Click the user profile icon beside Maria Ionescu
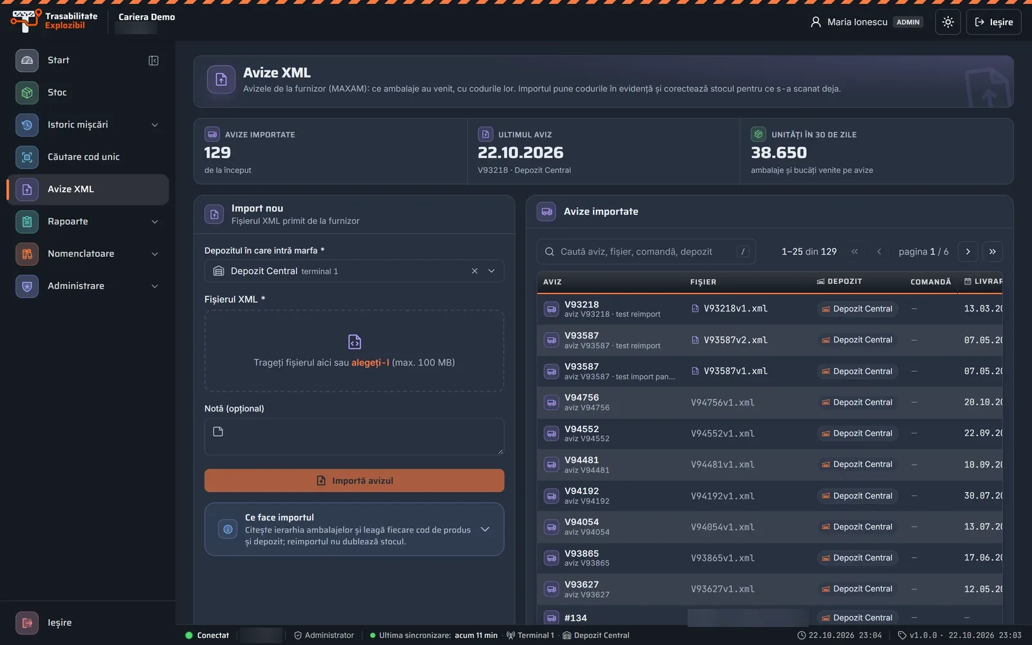 click(x=816, y=22)
